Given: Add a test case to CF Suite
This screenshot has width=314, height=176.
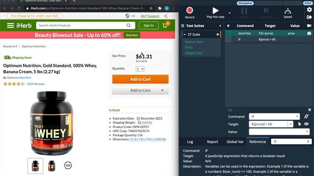Looking at the screenshot, I should [218, 35].
